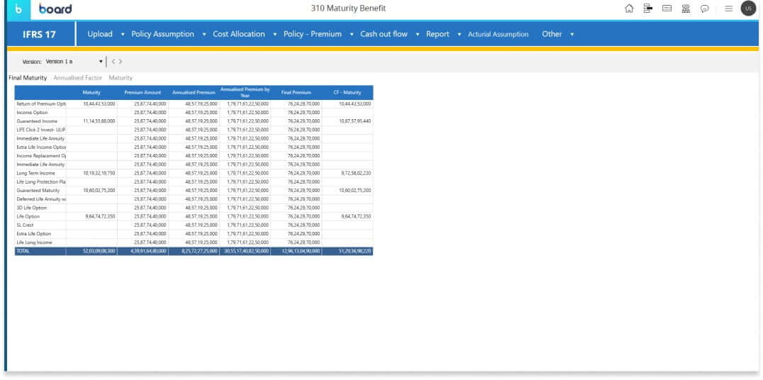The width and height of the screenshot is (763, 380).
Task: Click the Board logo icon
Action: [18, 9]
